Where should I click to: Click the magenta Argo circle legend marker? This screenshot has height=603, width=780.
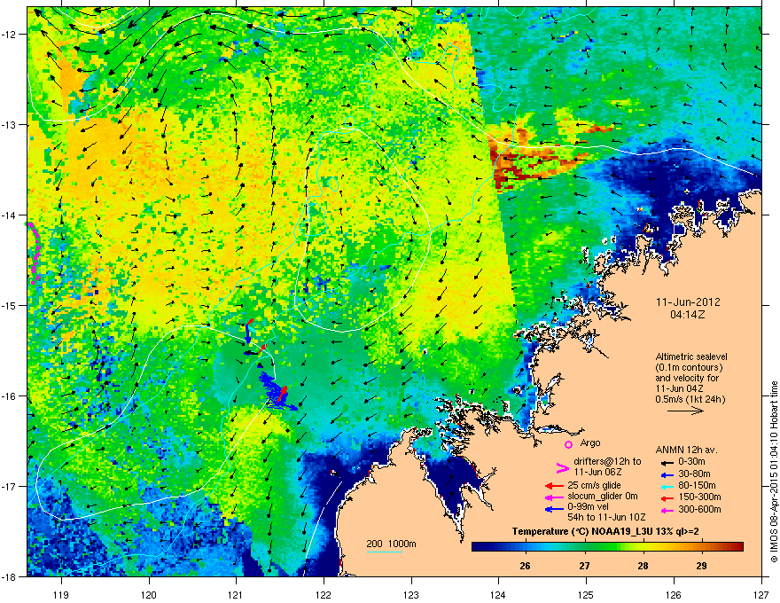[568, 444]
